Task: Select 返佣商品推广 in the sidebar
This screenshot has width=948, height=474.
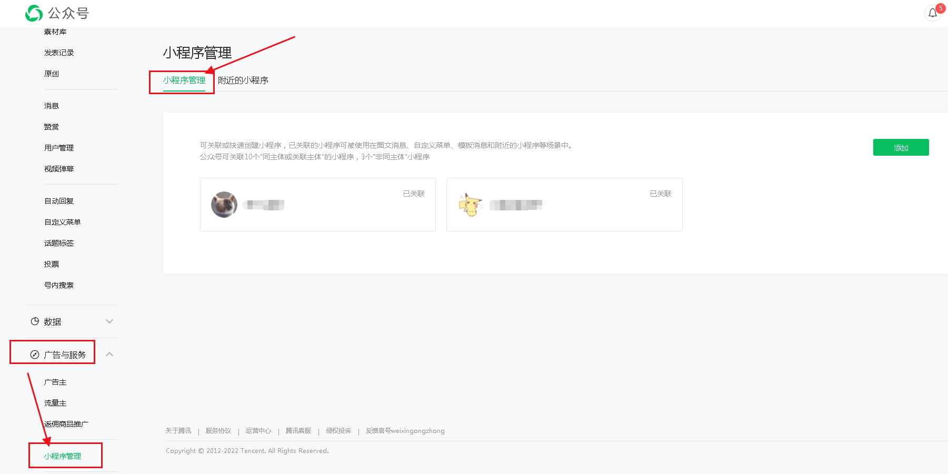Action: point(66,424)
